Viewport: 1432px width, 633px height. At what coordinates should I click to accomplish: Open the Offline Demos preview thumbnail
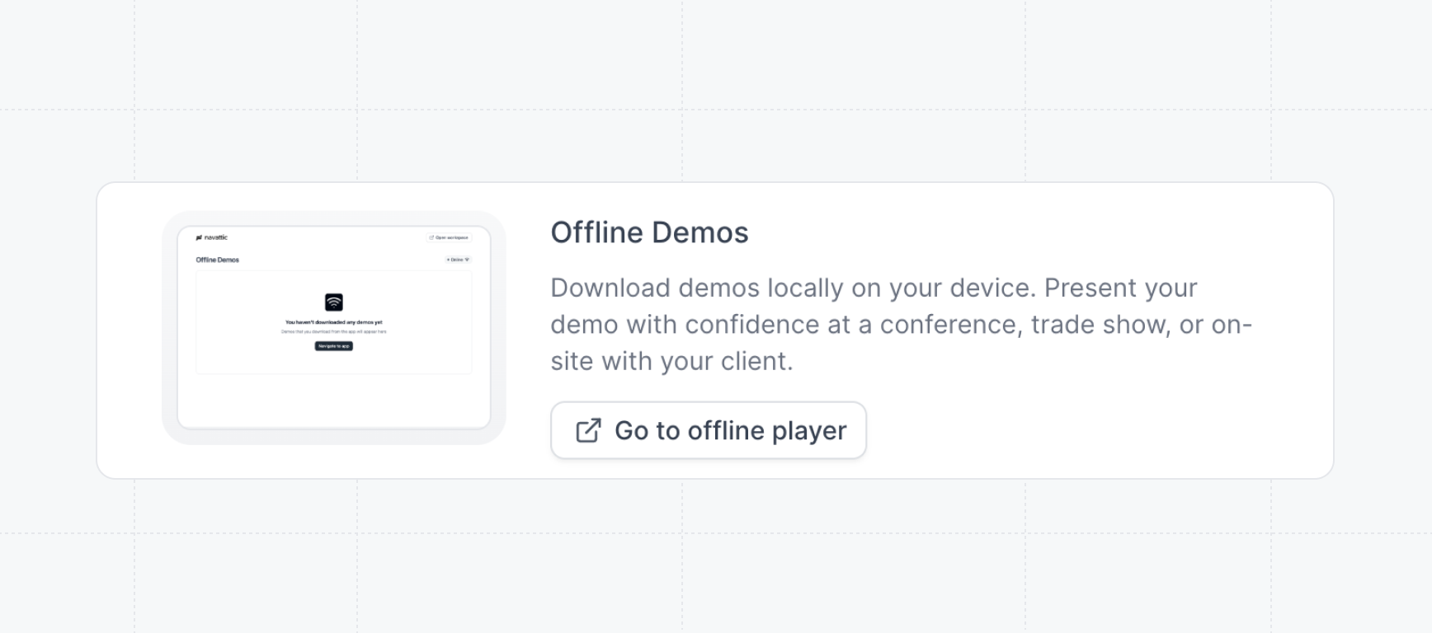point(334,328)
